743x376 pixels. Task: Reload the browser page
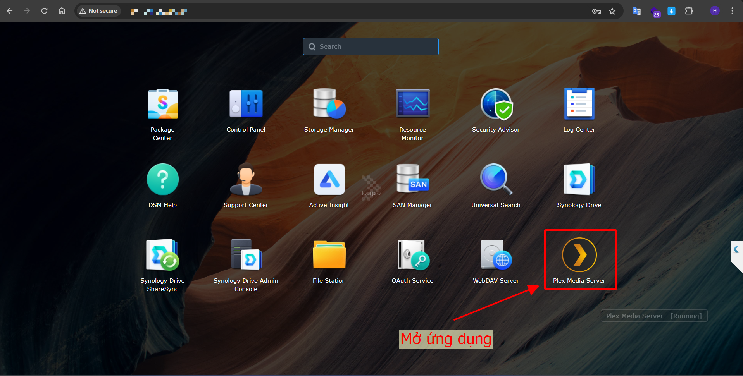point(44,11)
